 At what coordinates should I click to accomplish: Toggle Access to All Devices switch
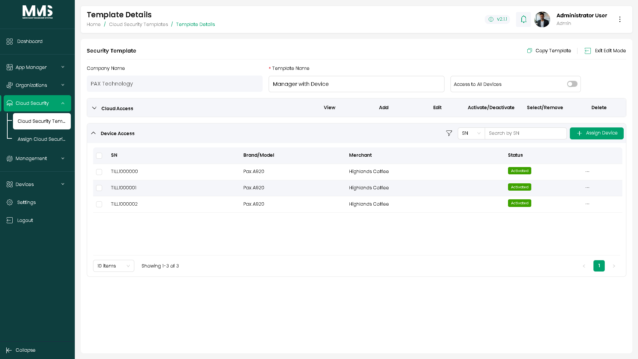(x=572, y=84)
